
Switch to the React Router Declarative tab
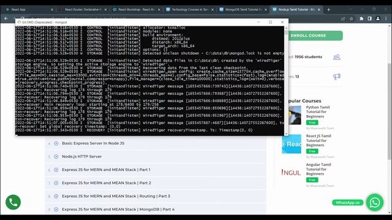(x=82, y=10)
